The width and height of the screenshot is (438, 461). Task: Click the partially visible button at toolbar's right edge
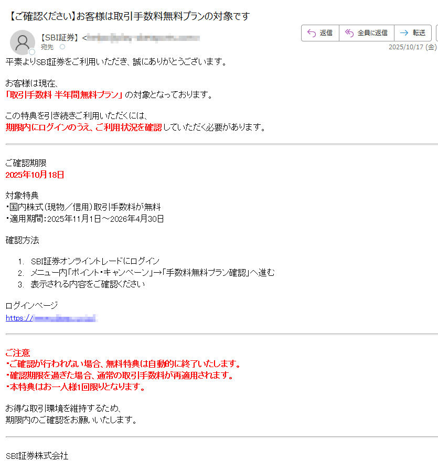pos(436,33)
